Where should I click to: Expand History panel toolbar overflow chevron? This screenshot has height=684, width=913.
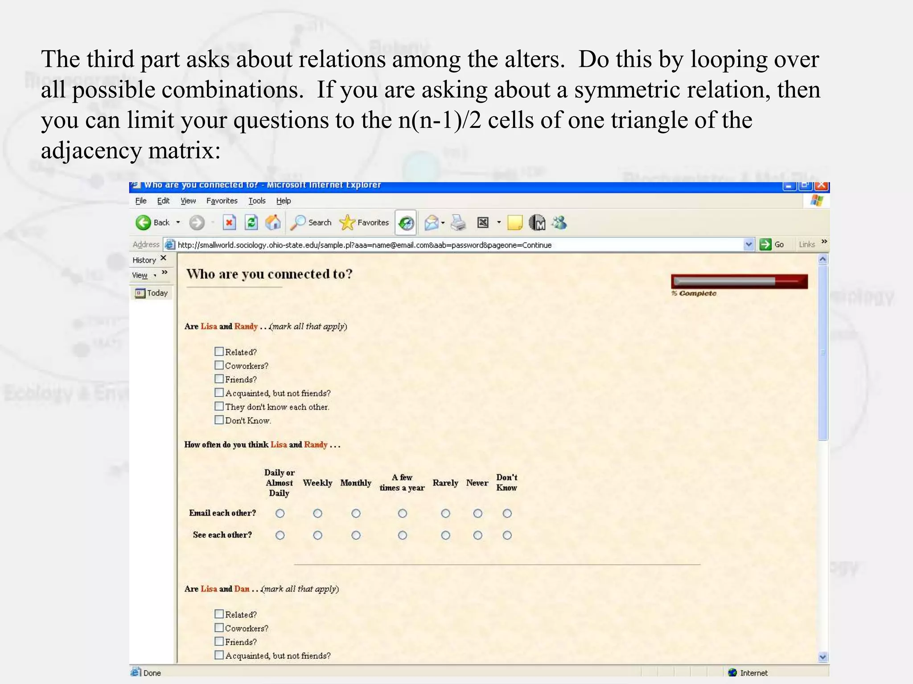(x=165, y=273)
